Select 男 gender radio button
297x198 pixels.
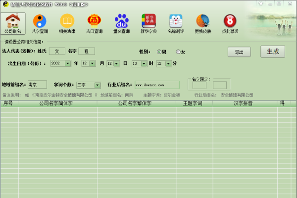159,51
